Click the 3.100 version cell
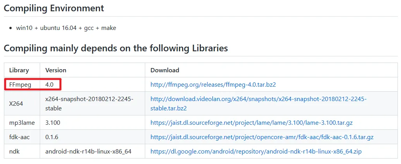This screenshot has height=164, width=401. click(54, 122)
